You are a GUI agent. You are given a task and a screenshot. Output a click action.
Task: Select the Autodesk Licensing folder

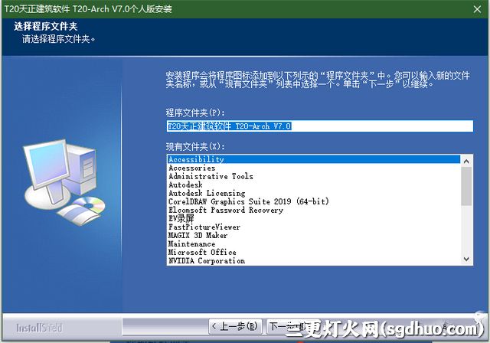coord(313,193)
